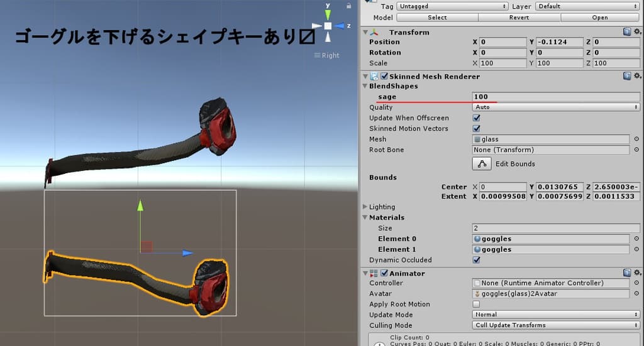Click the sage blend shape value field
Viewport: 644px width, 346px height.
(555, 97)
